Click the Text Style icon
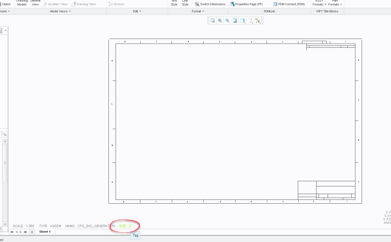 (x=174, y=3)
